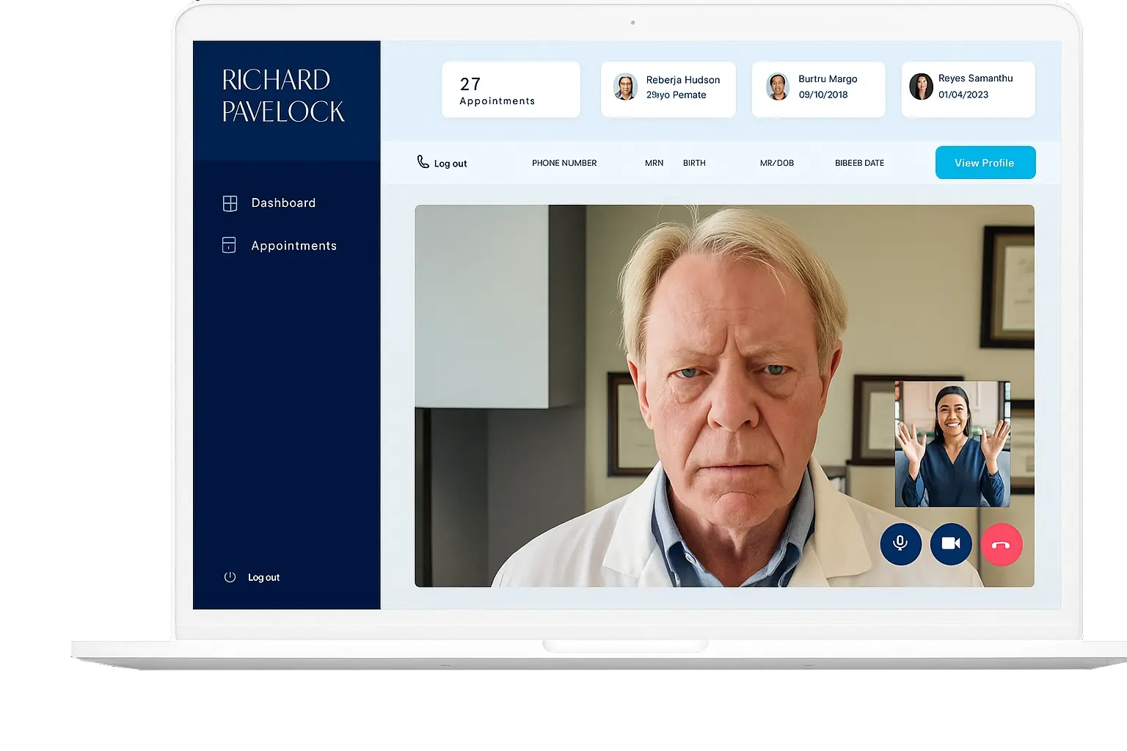Screen dimensions: 1127x751
Task: Click the BIBEEB DATE column header
Action: coord(859,163)
